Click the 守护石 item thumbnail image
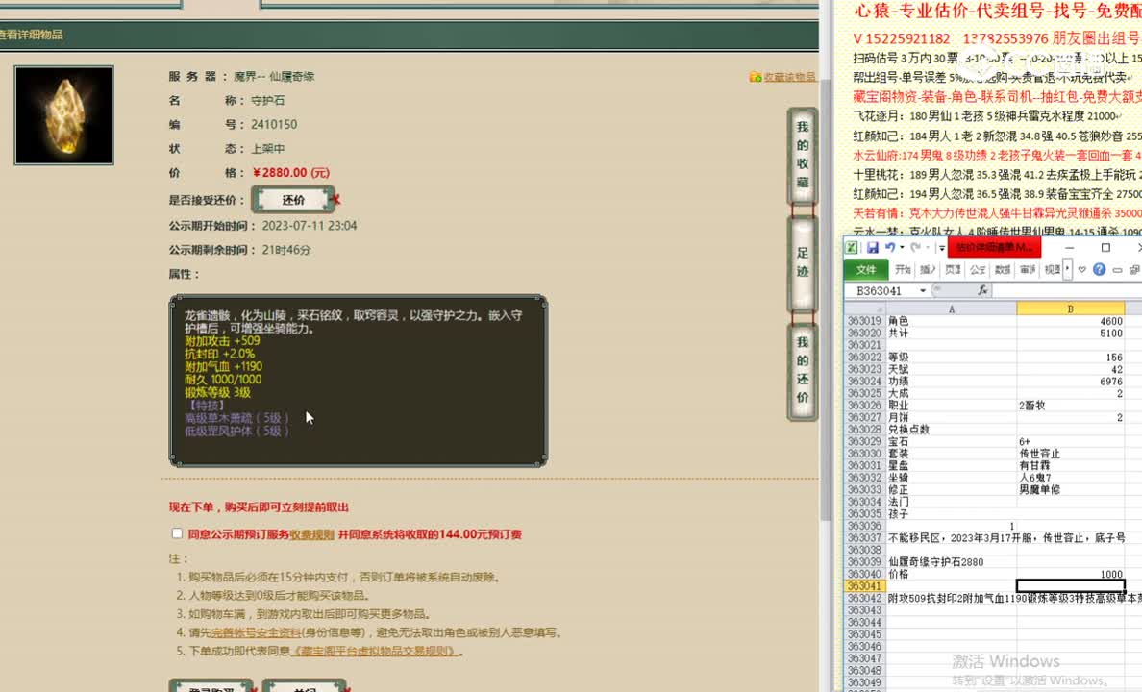1142x692 pixels. (x=63, y=114)
